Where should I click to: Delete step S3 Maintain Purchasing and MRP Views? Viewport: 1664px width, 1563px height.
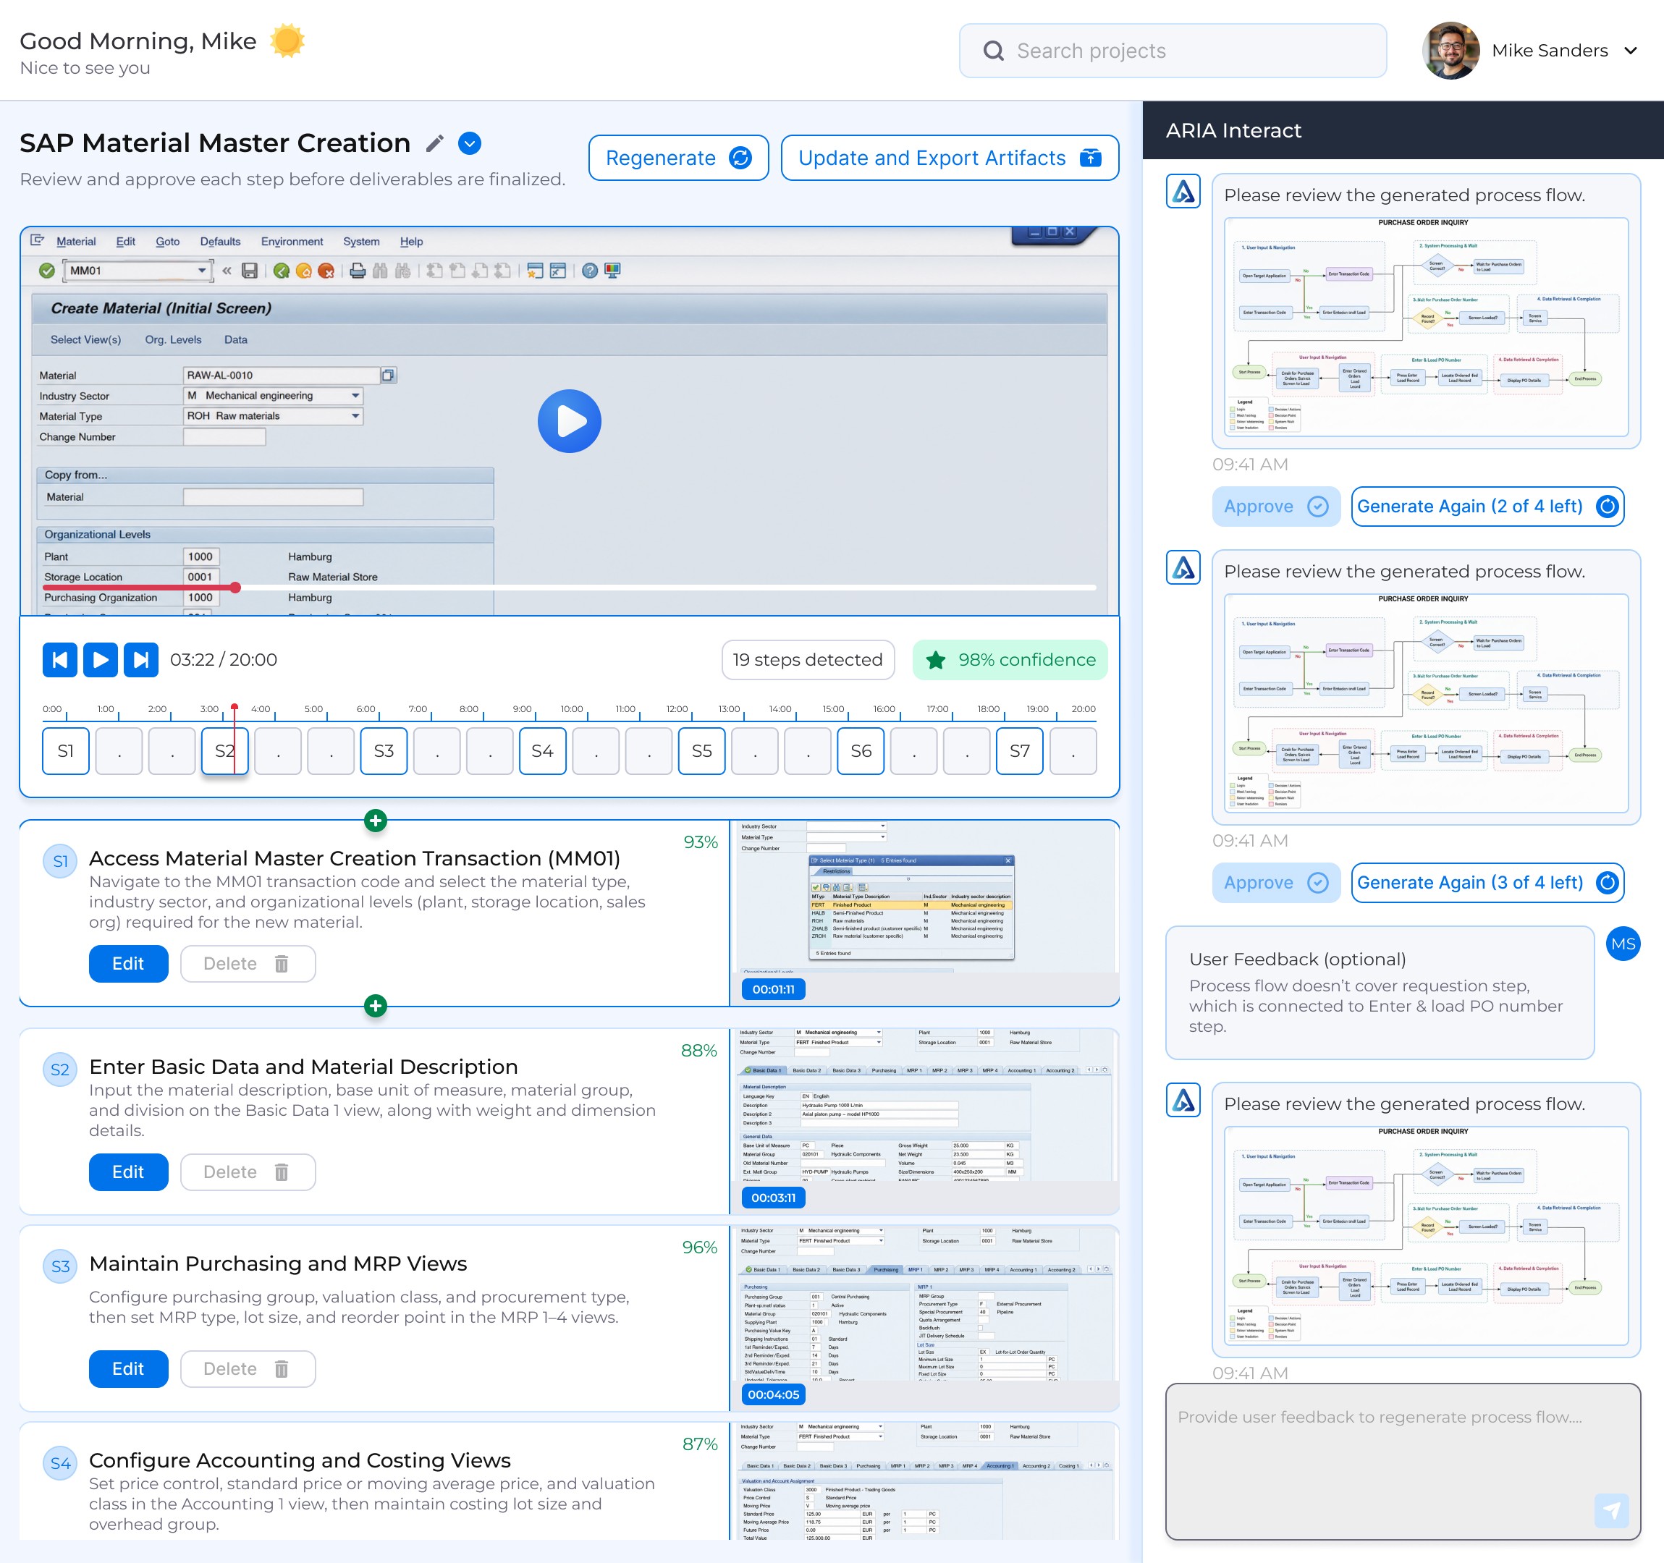click(x=248, y=1368)
